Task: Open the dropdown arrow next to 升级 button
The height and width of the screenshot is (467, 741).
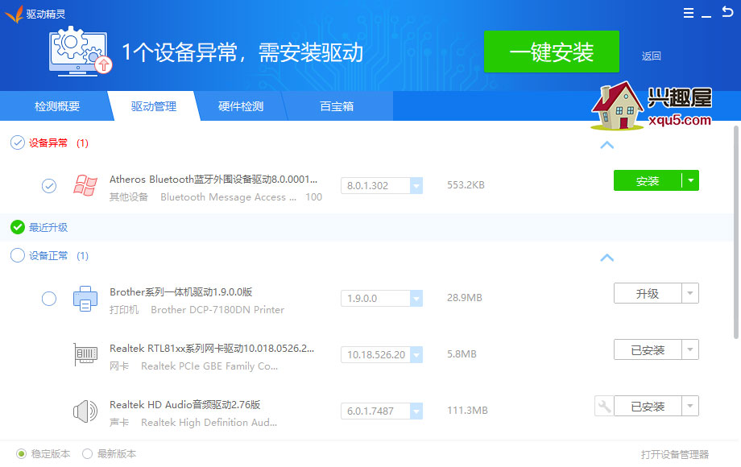Action: (690, 293)
